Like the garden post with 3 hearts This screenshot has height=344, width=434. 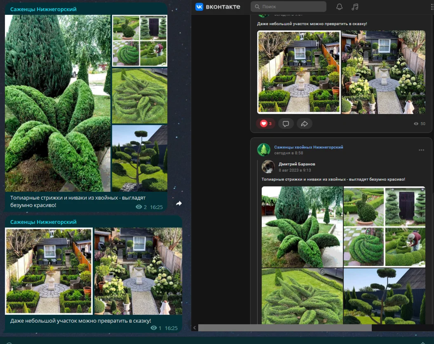[x=266, y=123]
